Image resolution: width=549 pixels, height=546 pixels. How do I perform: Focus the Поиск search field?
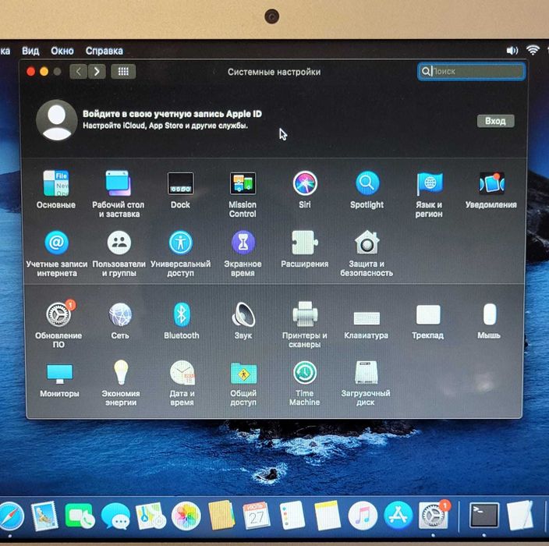pyautogui.click(x=471, y=72)
